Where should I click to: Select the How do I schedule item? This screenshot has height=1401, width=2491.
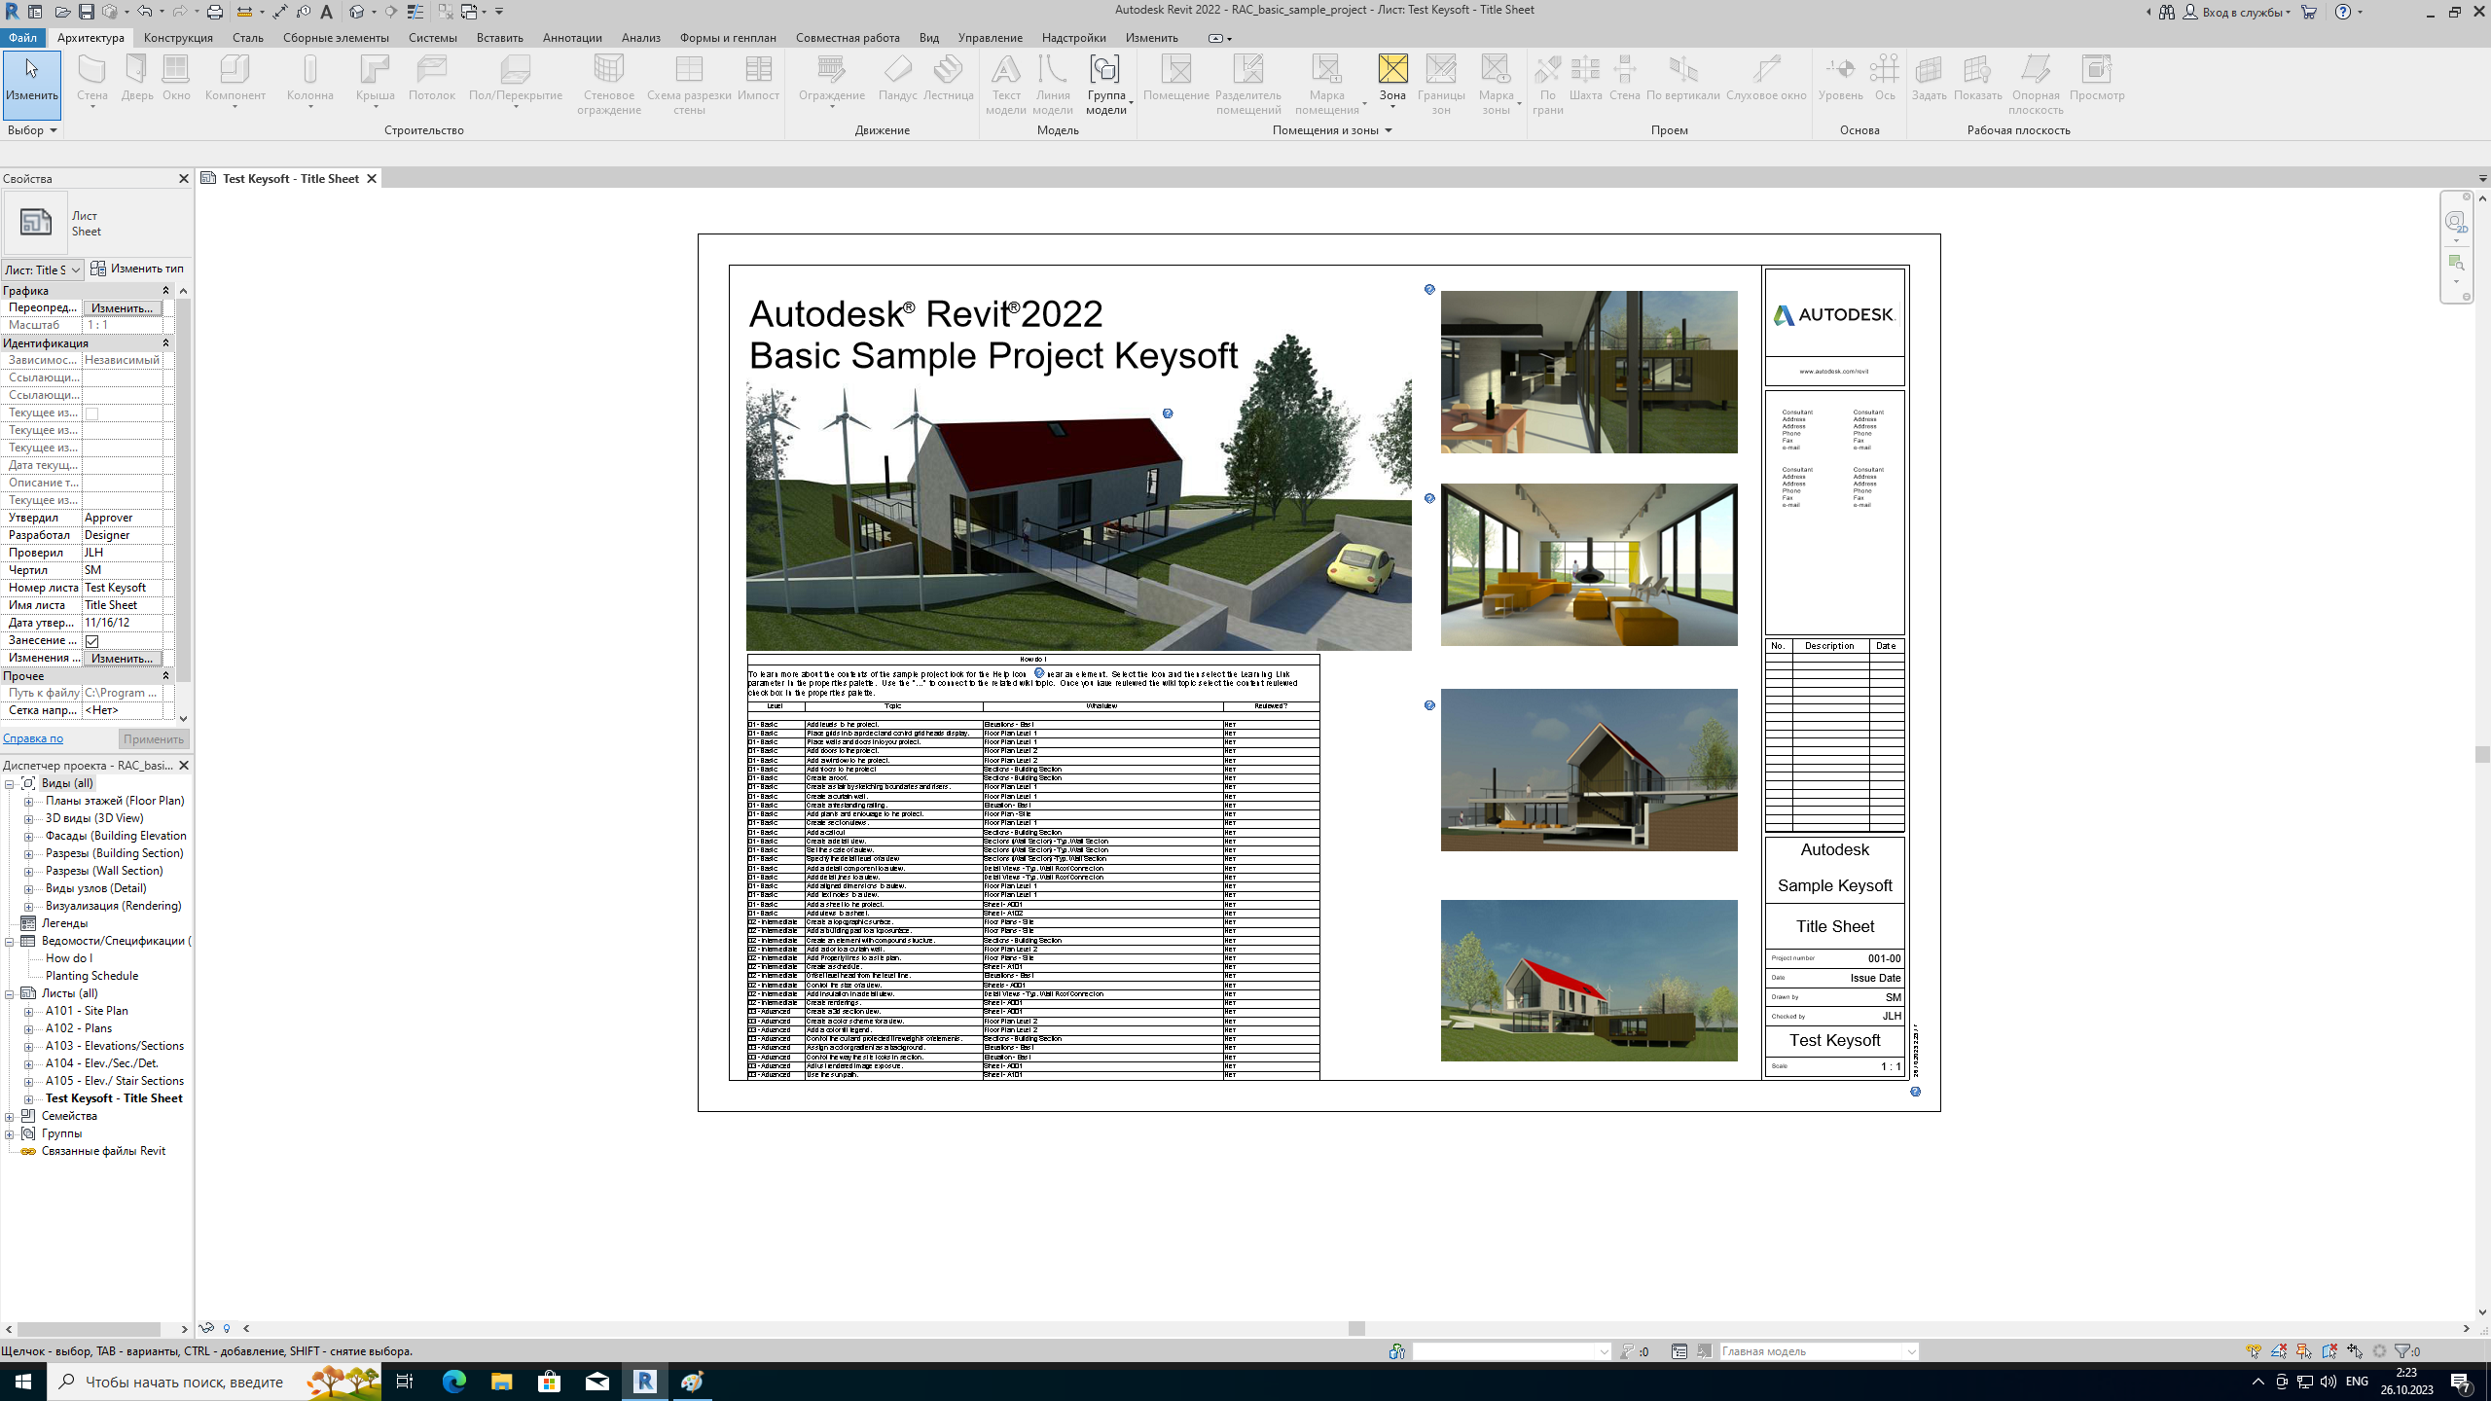69,959
